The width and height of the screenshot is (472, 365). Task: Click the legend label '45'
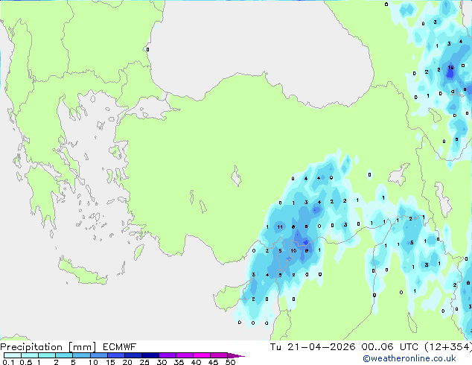pyautogui.click(x=213, y=362)
